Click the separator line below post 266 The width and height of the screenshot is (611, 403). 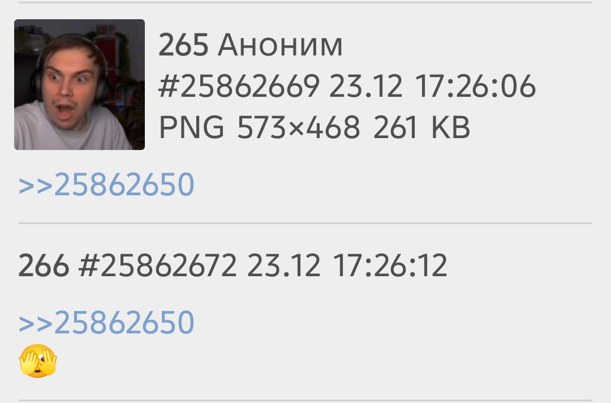pos(305,401)
